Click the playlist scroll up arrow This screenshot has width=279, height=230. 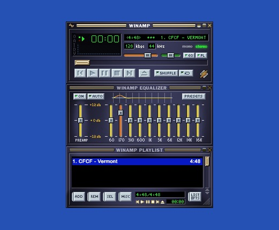pos(207,190)
